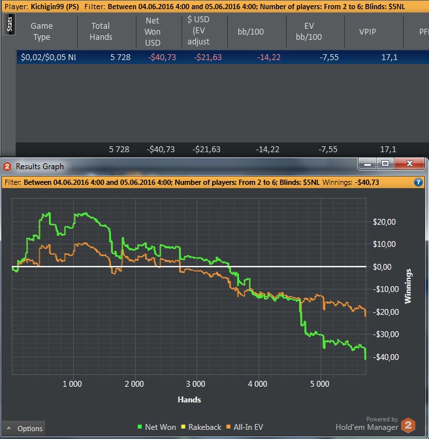Screen dimensions: 429x439
Task: Expand the Options panel
Action: [x=24, y=429]
